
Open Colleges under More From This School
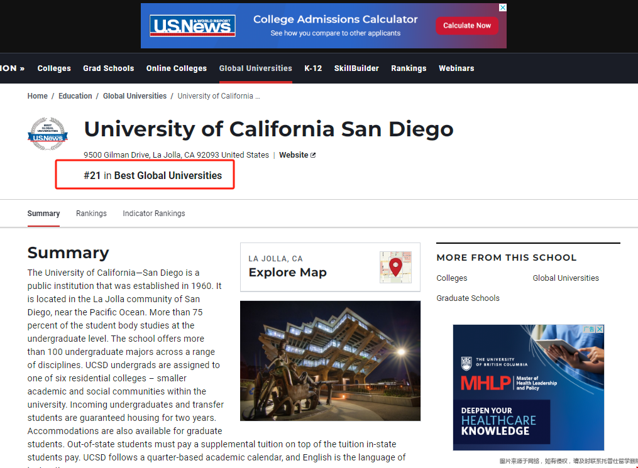[x=452, y=278]
